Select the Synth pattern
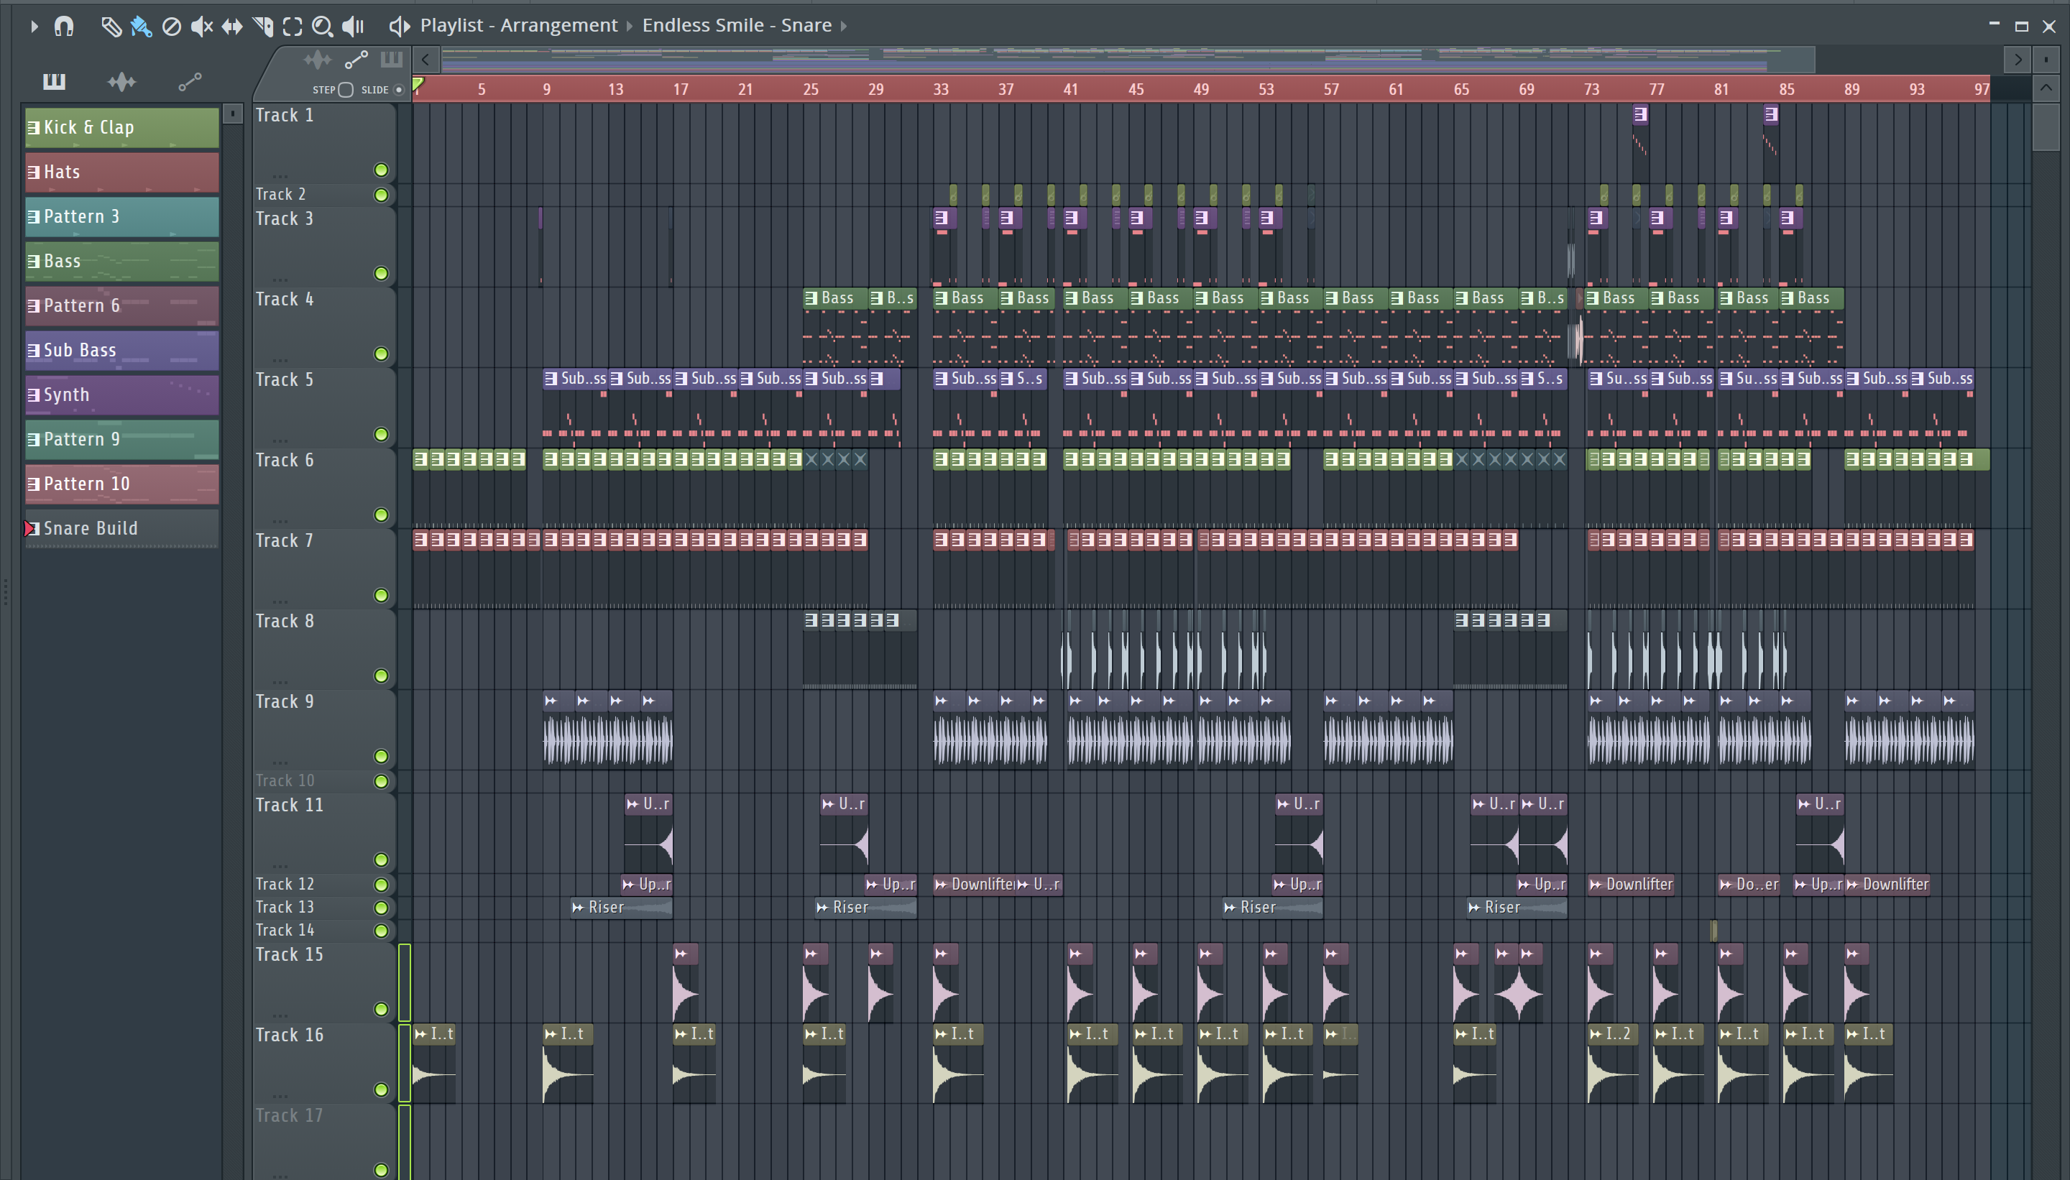Image resolution: width=2070 pixels, height=1180 pixels. point(121,395)
